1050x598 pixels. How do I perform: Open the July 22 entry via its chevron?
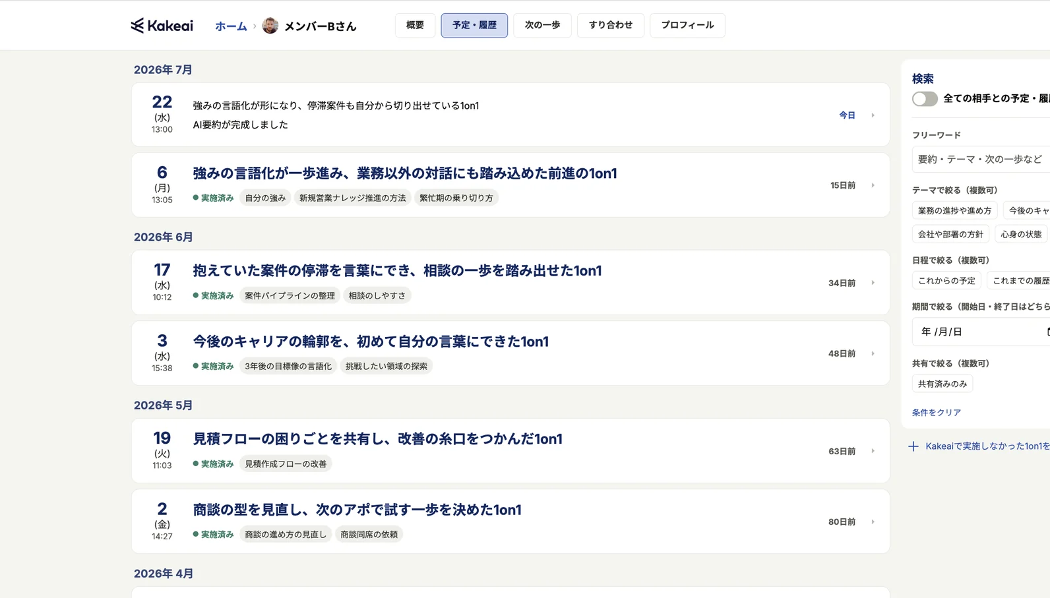point(873,115)
